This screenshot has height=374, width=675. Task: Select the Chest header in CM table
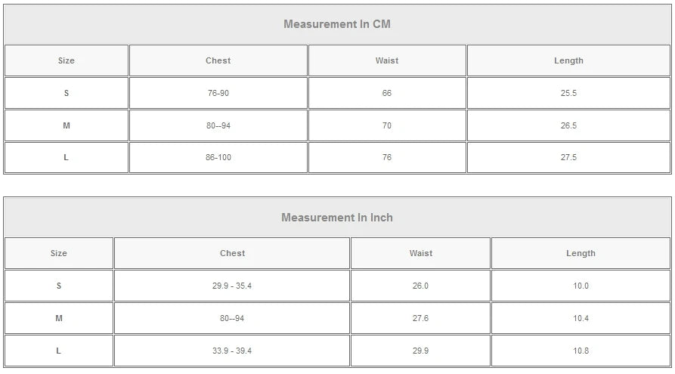pos(218,60)
